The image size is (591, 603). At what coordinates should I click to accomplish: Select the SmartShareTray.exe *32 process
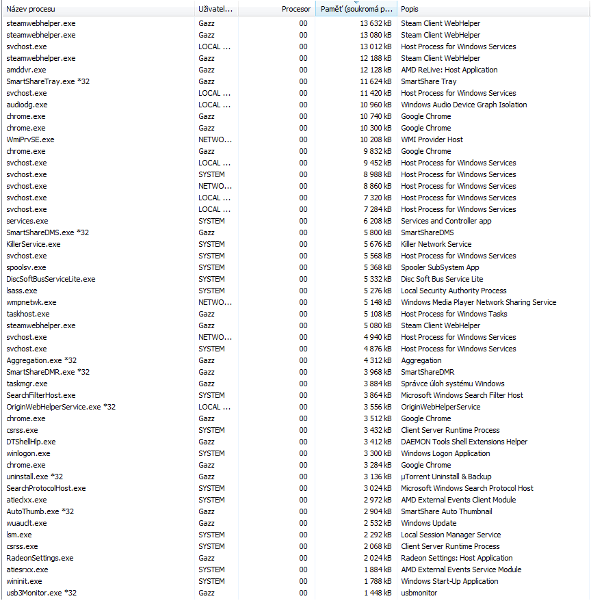(x=296, y=81)
